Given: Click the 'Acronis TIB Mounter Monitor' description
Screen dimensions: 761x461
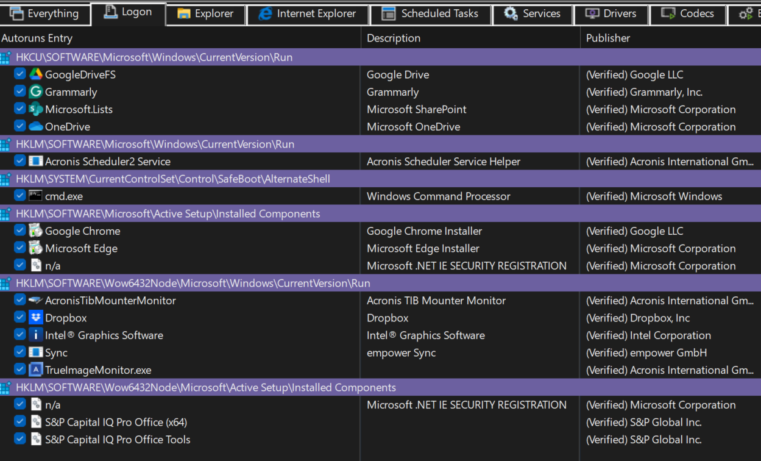Looking at the screenshot, I should [436, 301].
